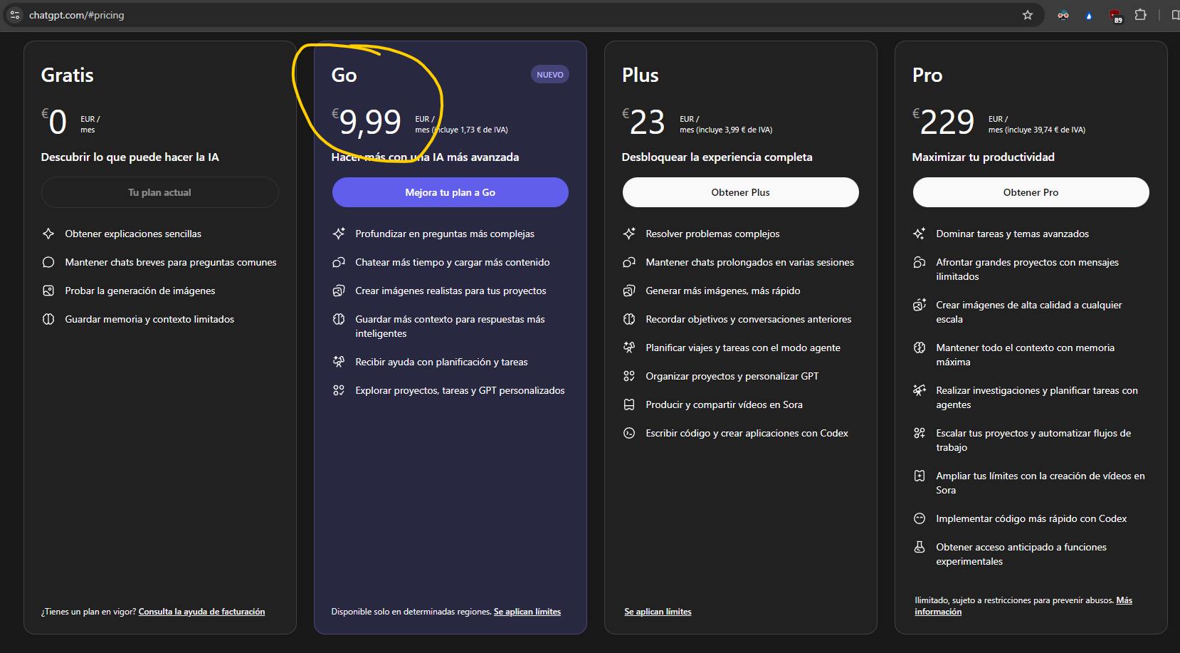Click the site information icon beside URL

(x=15, y=15)
